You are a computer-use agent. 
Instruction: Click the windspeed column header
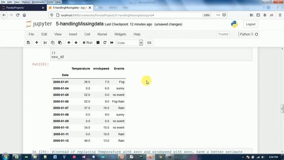point(101,68)
